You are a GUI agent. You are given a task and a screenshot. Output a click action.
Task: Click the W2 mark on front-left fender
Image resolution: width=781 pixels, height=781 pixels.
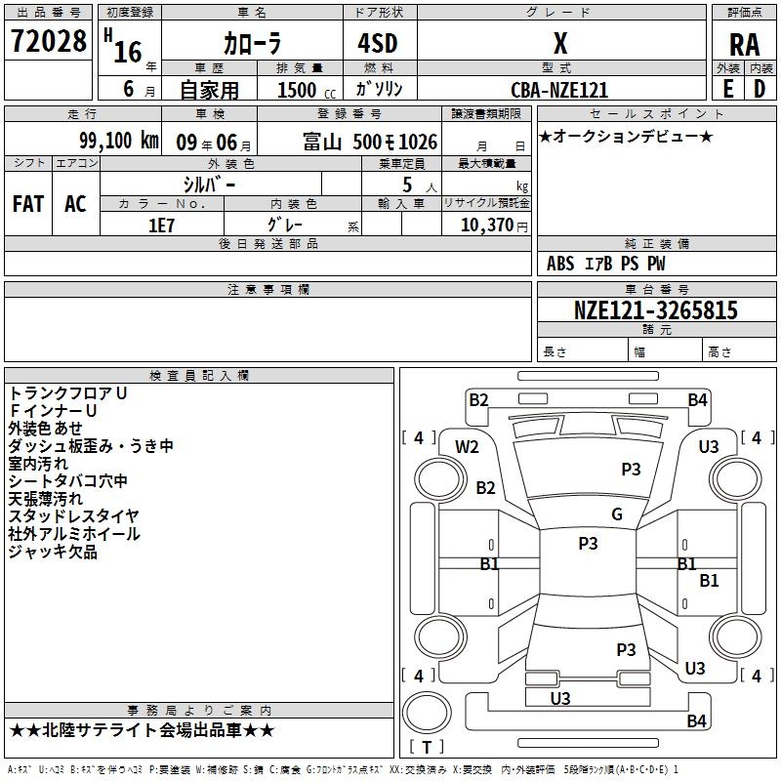pyautogui.click(x=467, y=447)
